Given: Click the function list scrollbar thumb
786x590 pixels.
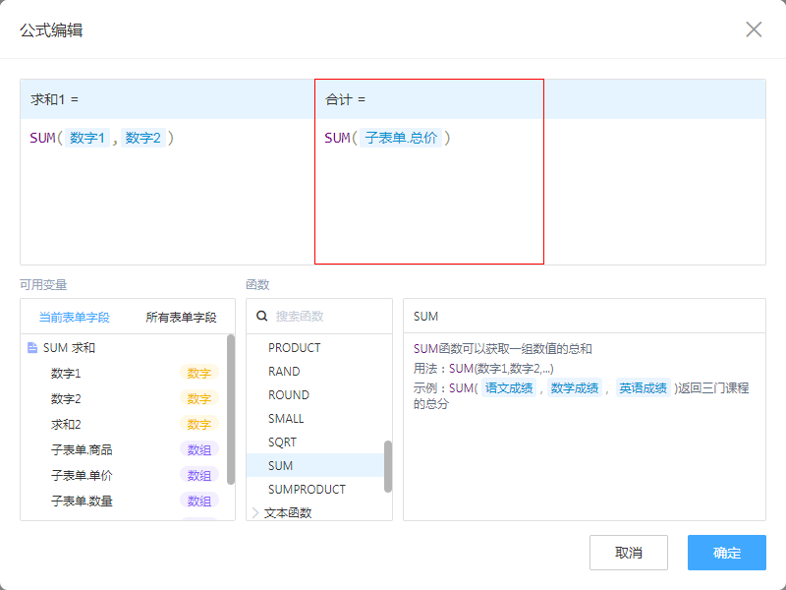Looking at the screenshot, I should coord(388,465).
